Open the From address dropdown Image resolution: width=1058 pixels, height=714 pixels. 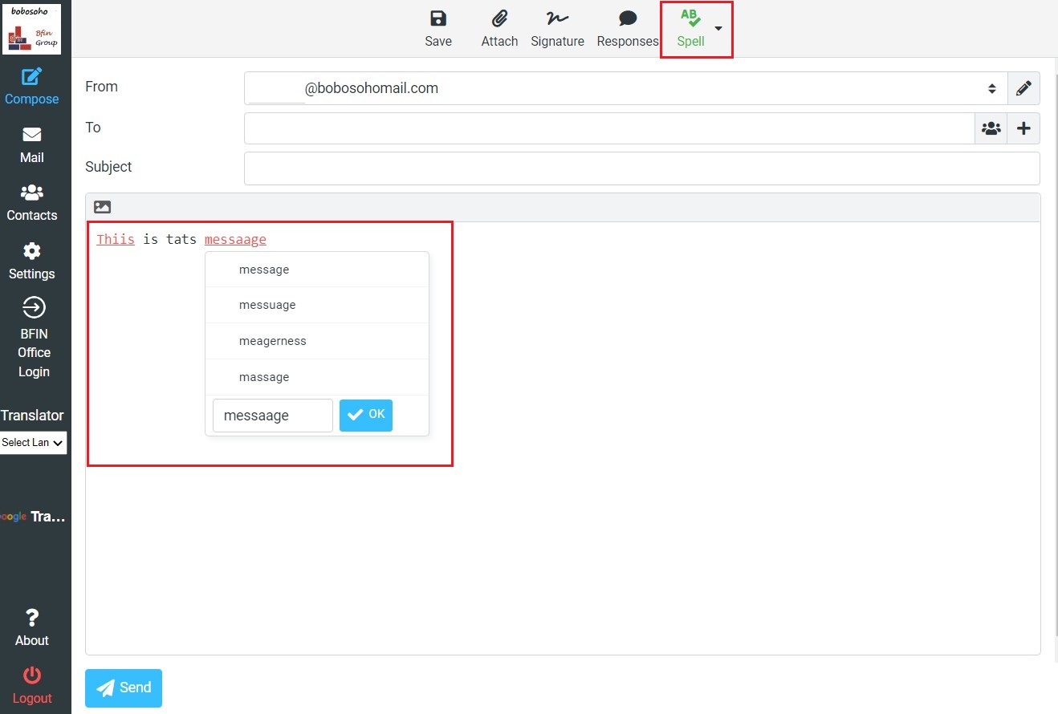pyautogui.click(x=625, y=88)
